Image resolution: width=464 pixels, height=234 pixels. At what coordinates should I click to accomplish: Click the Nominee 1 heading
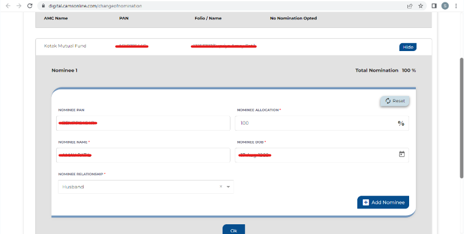pos(64,71)
